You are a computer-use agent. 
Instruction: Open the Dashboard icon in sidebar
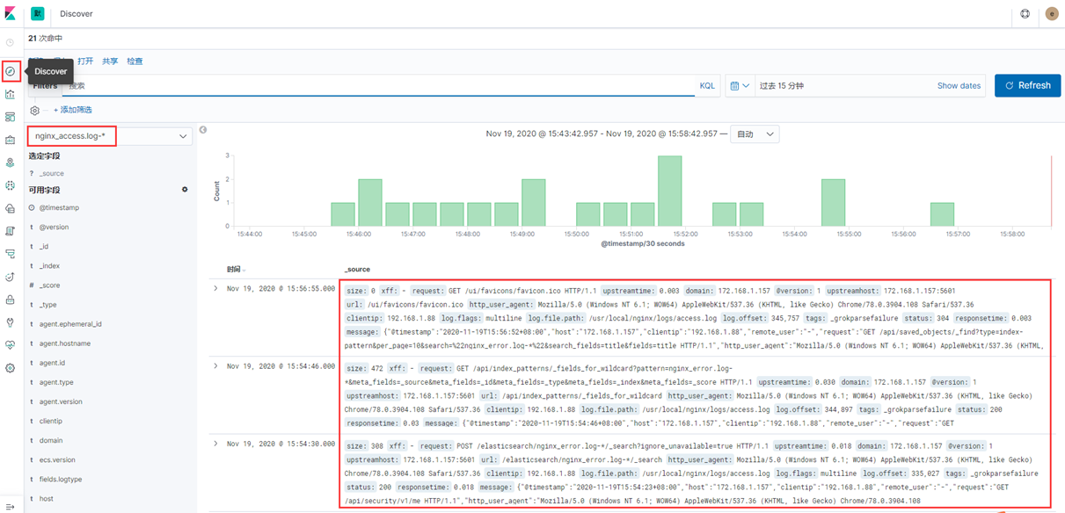coord(10,117)
